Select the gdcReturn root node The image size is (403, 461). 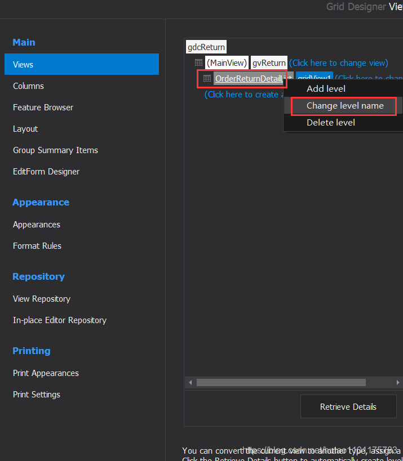(206, 47)
